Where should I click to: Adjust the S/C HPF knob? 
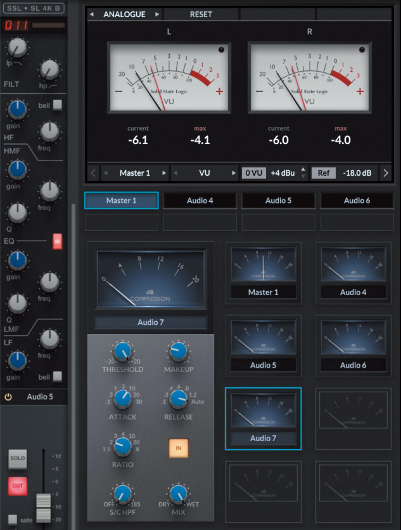[123, 494]
